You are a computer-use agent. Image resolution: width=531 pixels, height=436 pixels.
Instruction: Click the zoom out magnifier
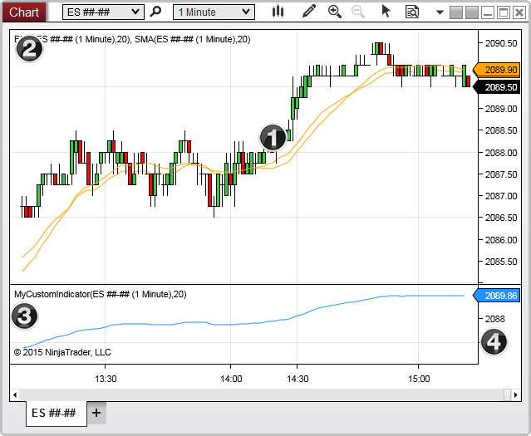358,12
